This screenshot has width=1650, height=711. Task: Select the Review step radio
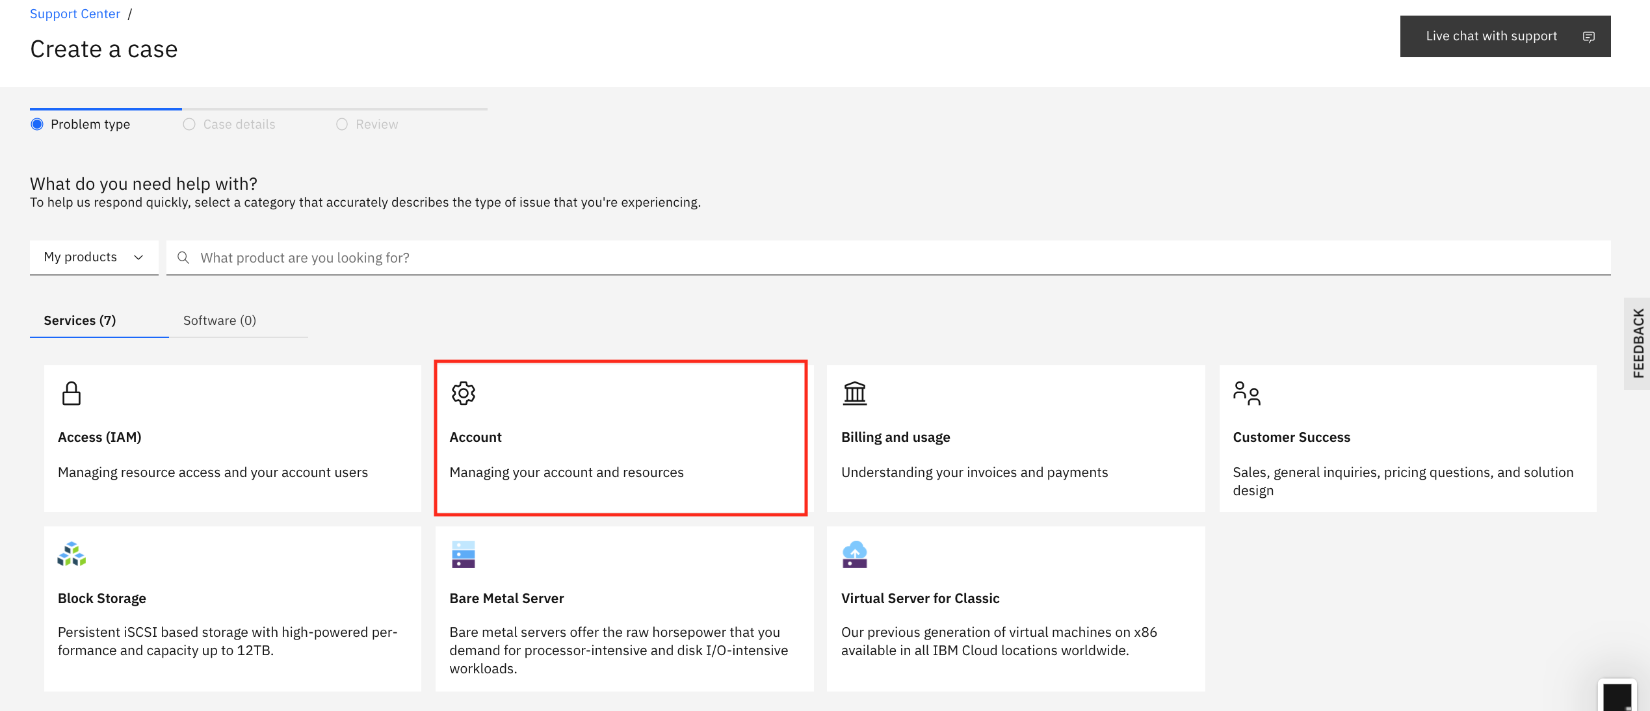[342, 124]
